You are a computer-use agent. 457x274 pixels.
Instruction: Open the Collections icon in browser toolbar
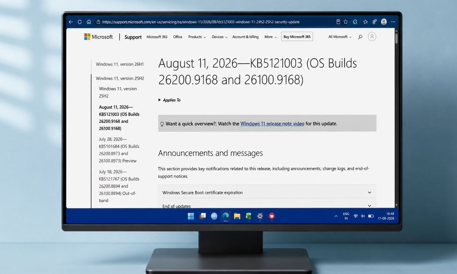(375, 22)
